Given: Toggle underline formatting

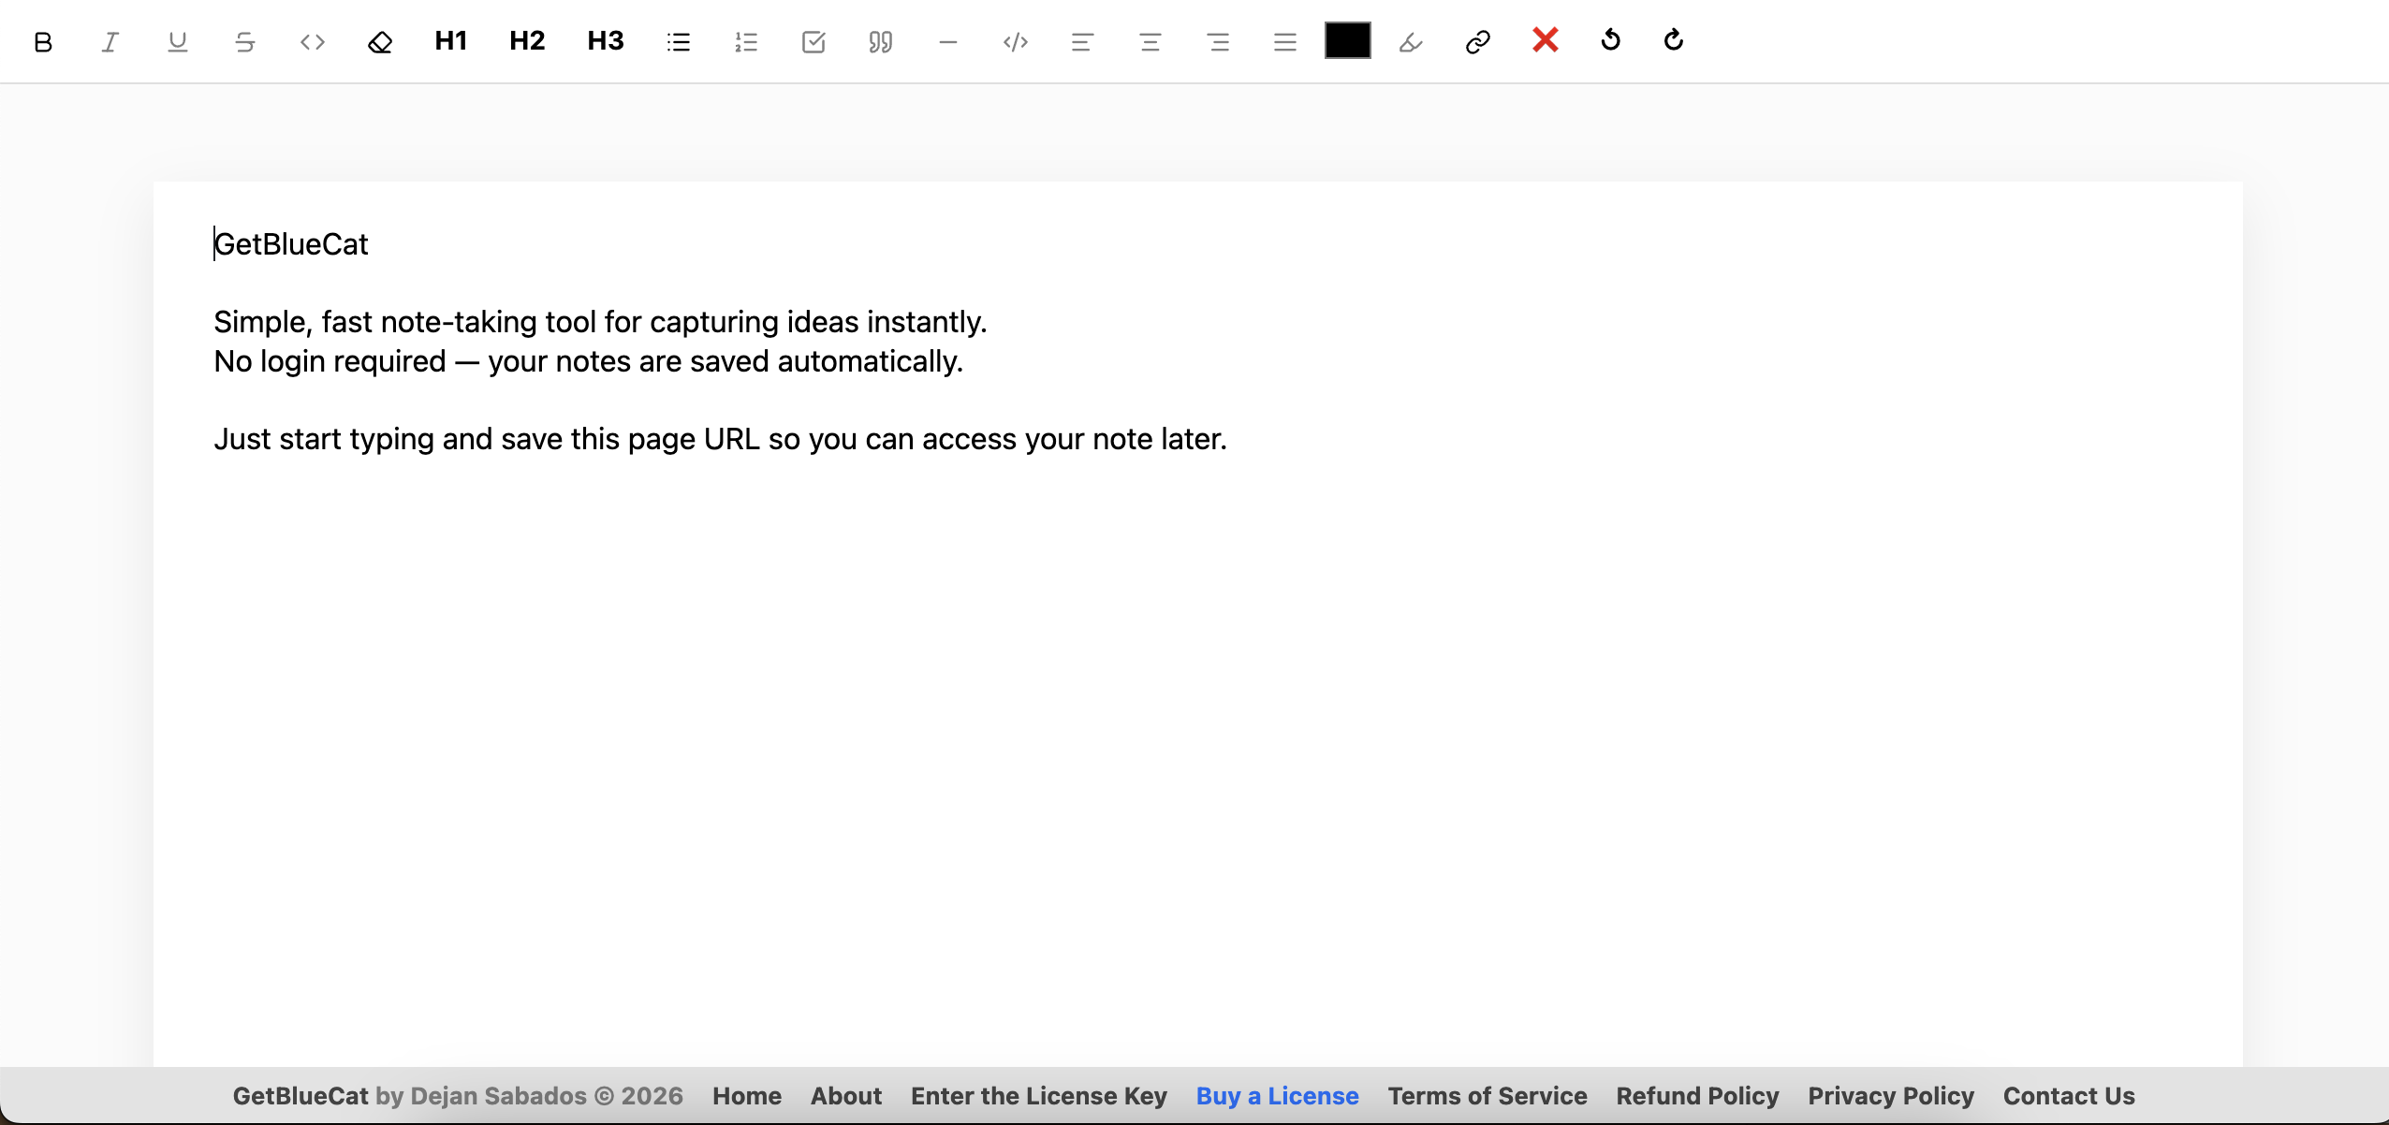Looking at the screenshot, I should tap(178, 42).
